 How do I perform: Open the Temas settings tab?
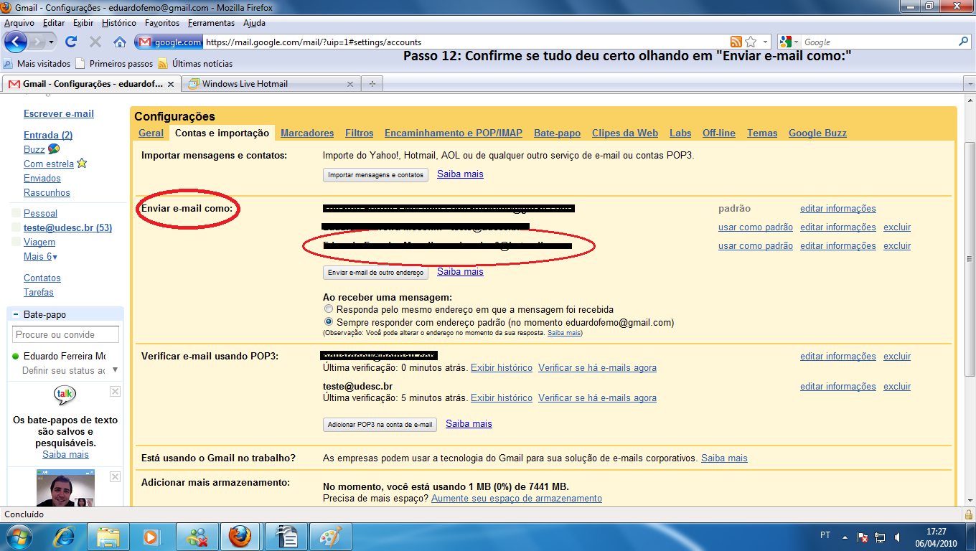(762, 133)
